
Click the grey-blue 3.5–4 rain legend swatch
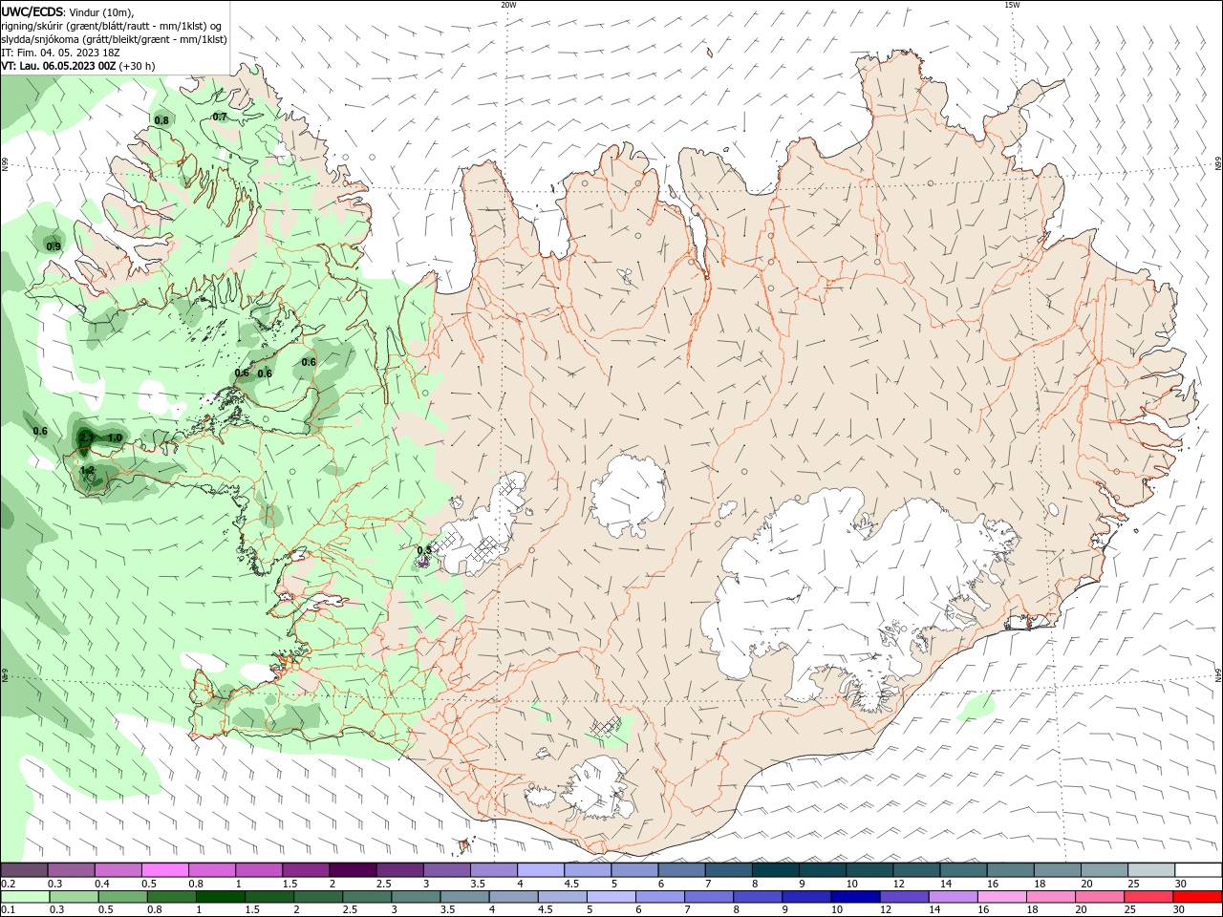coord(464,897)
